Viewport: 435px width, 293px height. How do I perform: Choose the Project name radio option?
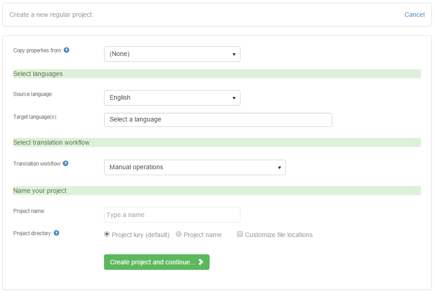179,234
